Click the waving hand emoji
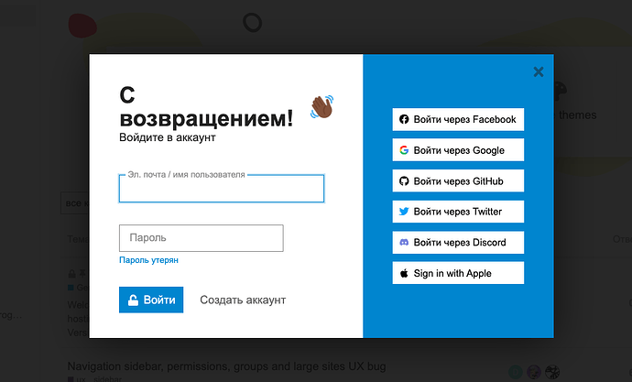Image resolution: width=632 pixels, height=382 pixels. (322, 107)
